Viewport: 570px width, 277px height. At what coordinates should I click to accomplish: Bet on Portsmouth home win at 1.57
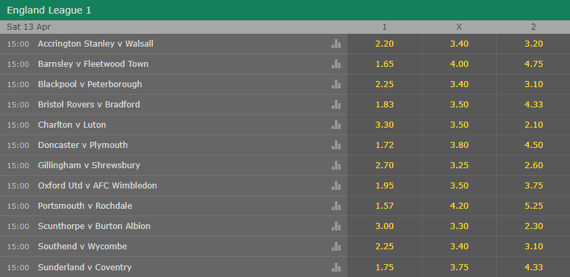click(385, 206)
